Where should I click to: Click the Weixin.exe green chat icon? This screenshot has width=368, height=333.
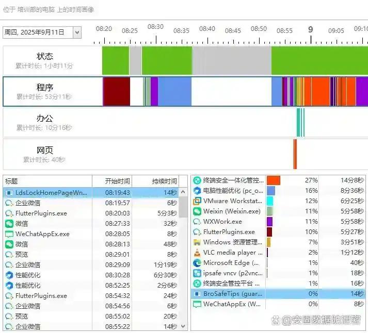click(x=197, y=211)
